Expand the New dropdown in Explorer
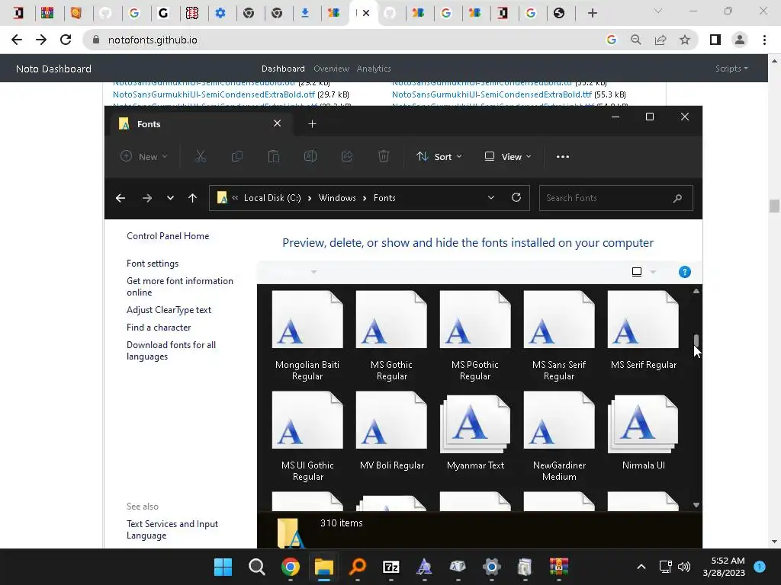This screenshot has height=585, width=781. (x=144, y=157)
